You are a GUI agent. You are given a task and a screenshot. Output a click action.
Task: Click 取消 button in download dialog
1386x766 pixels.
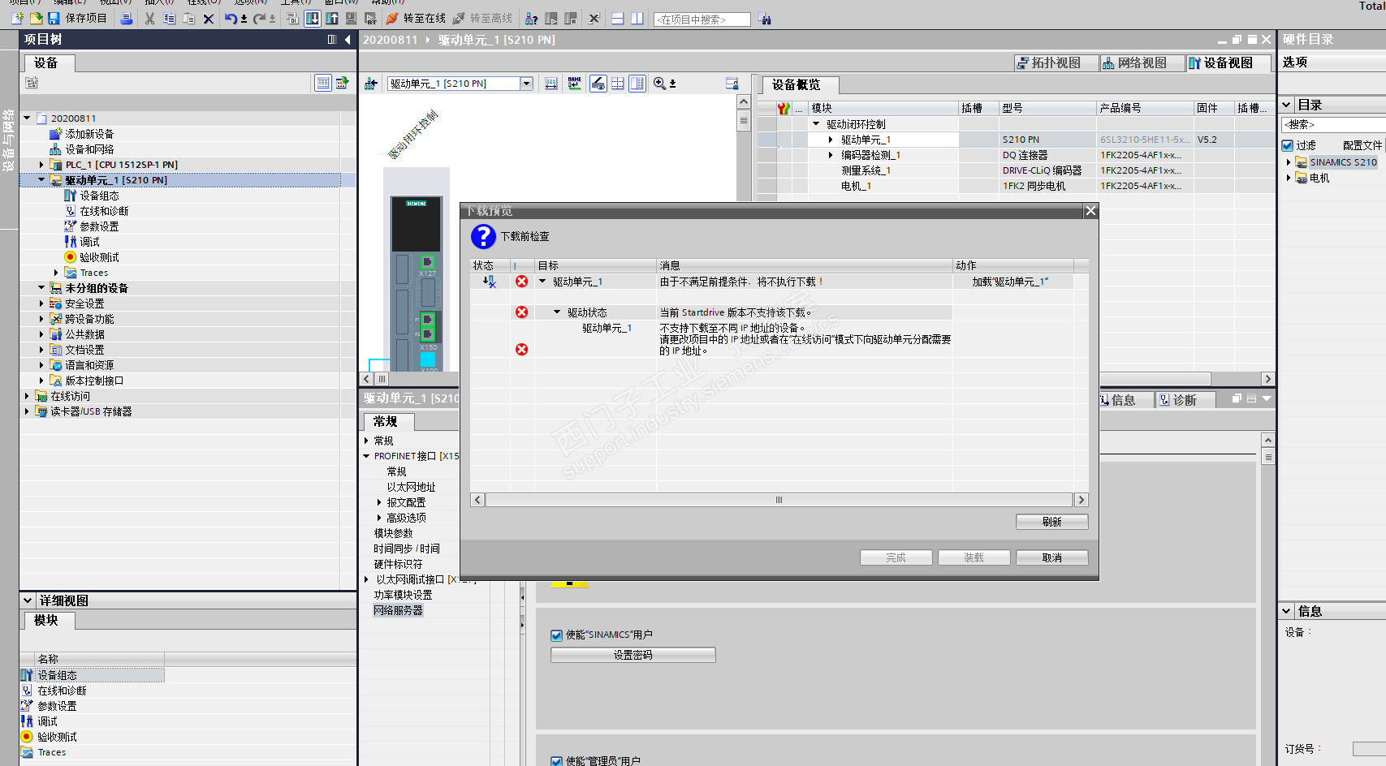pyautogui.click(x=1052, y=557)
